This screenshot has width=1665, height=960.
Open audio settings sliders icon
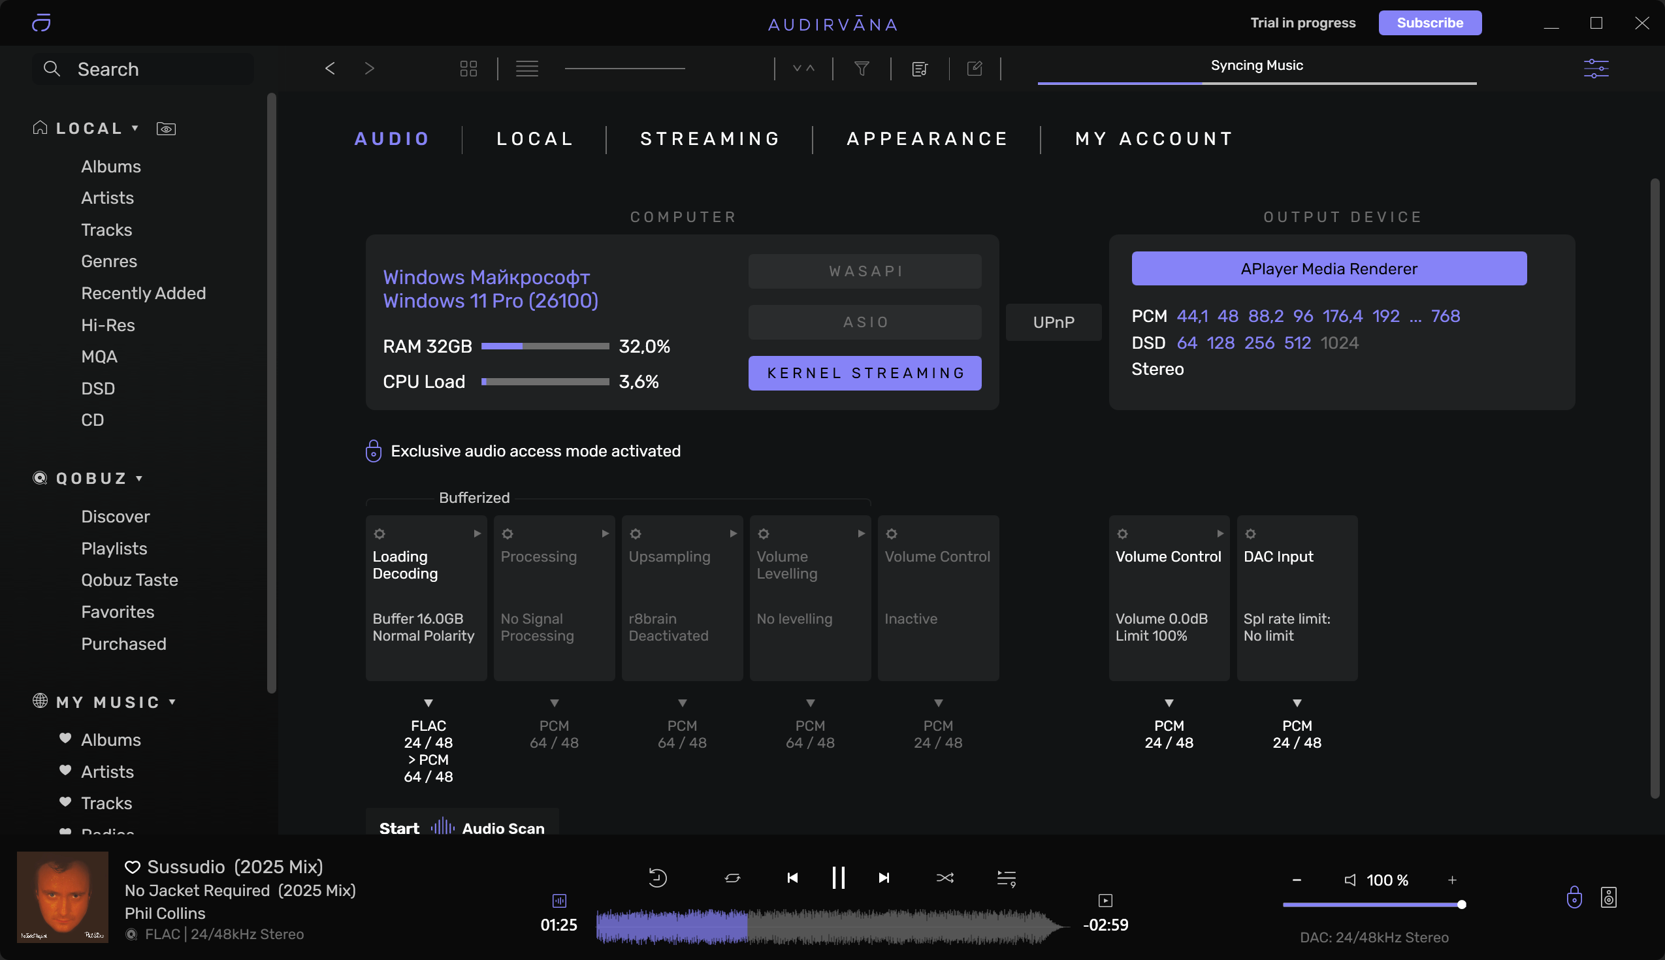point(1596,69)
